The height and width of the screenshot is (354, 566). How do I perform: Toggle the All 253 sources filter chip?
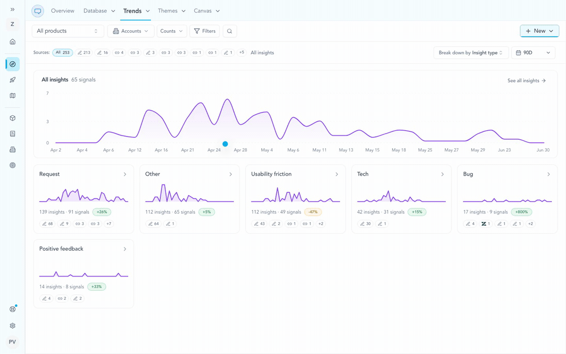(x=63, y=53)
